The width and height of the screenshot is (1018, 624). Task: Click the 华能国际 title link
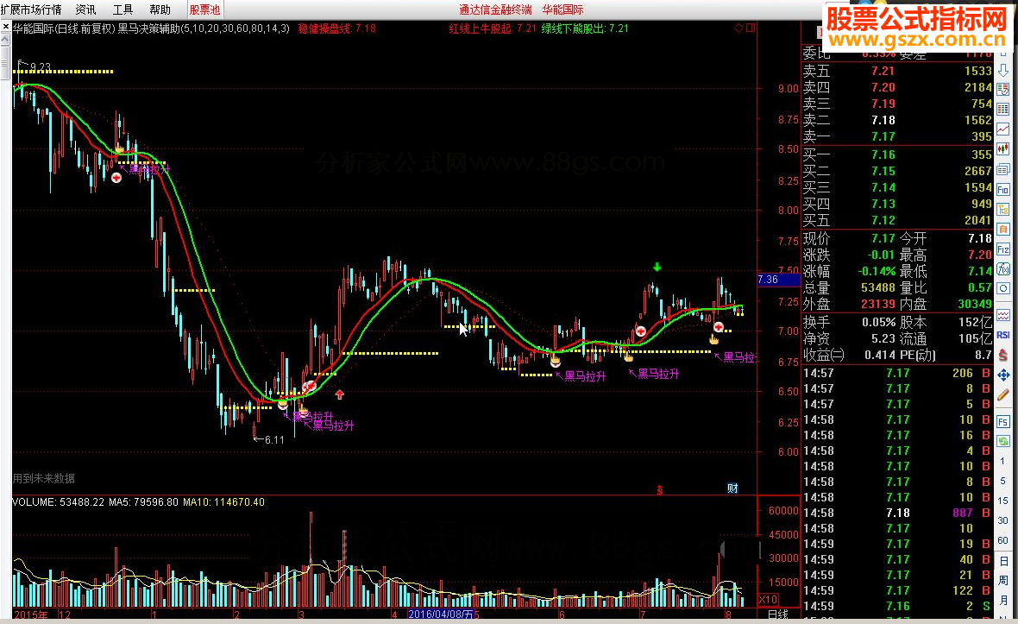click(562, 9)
